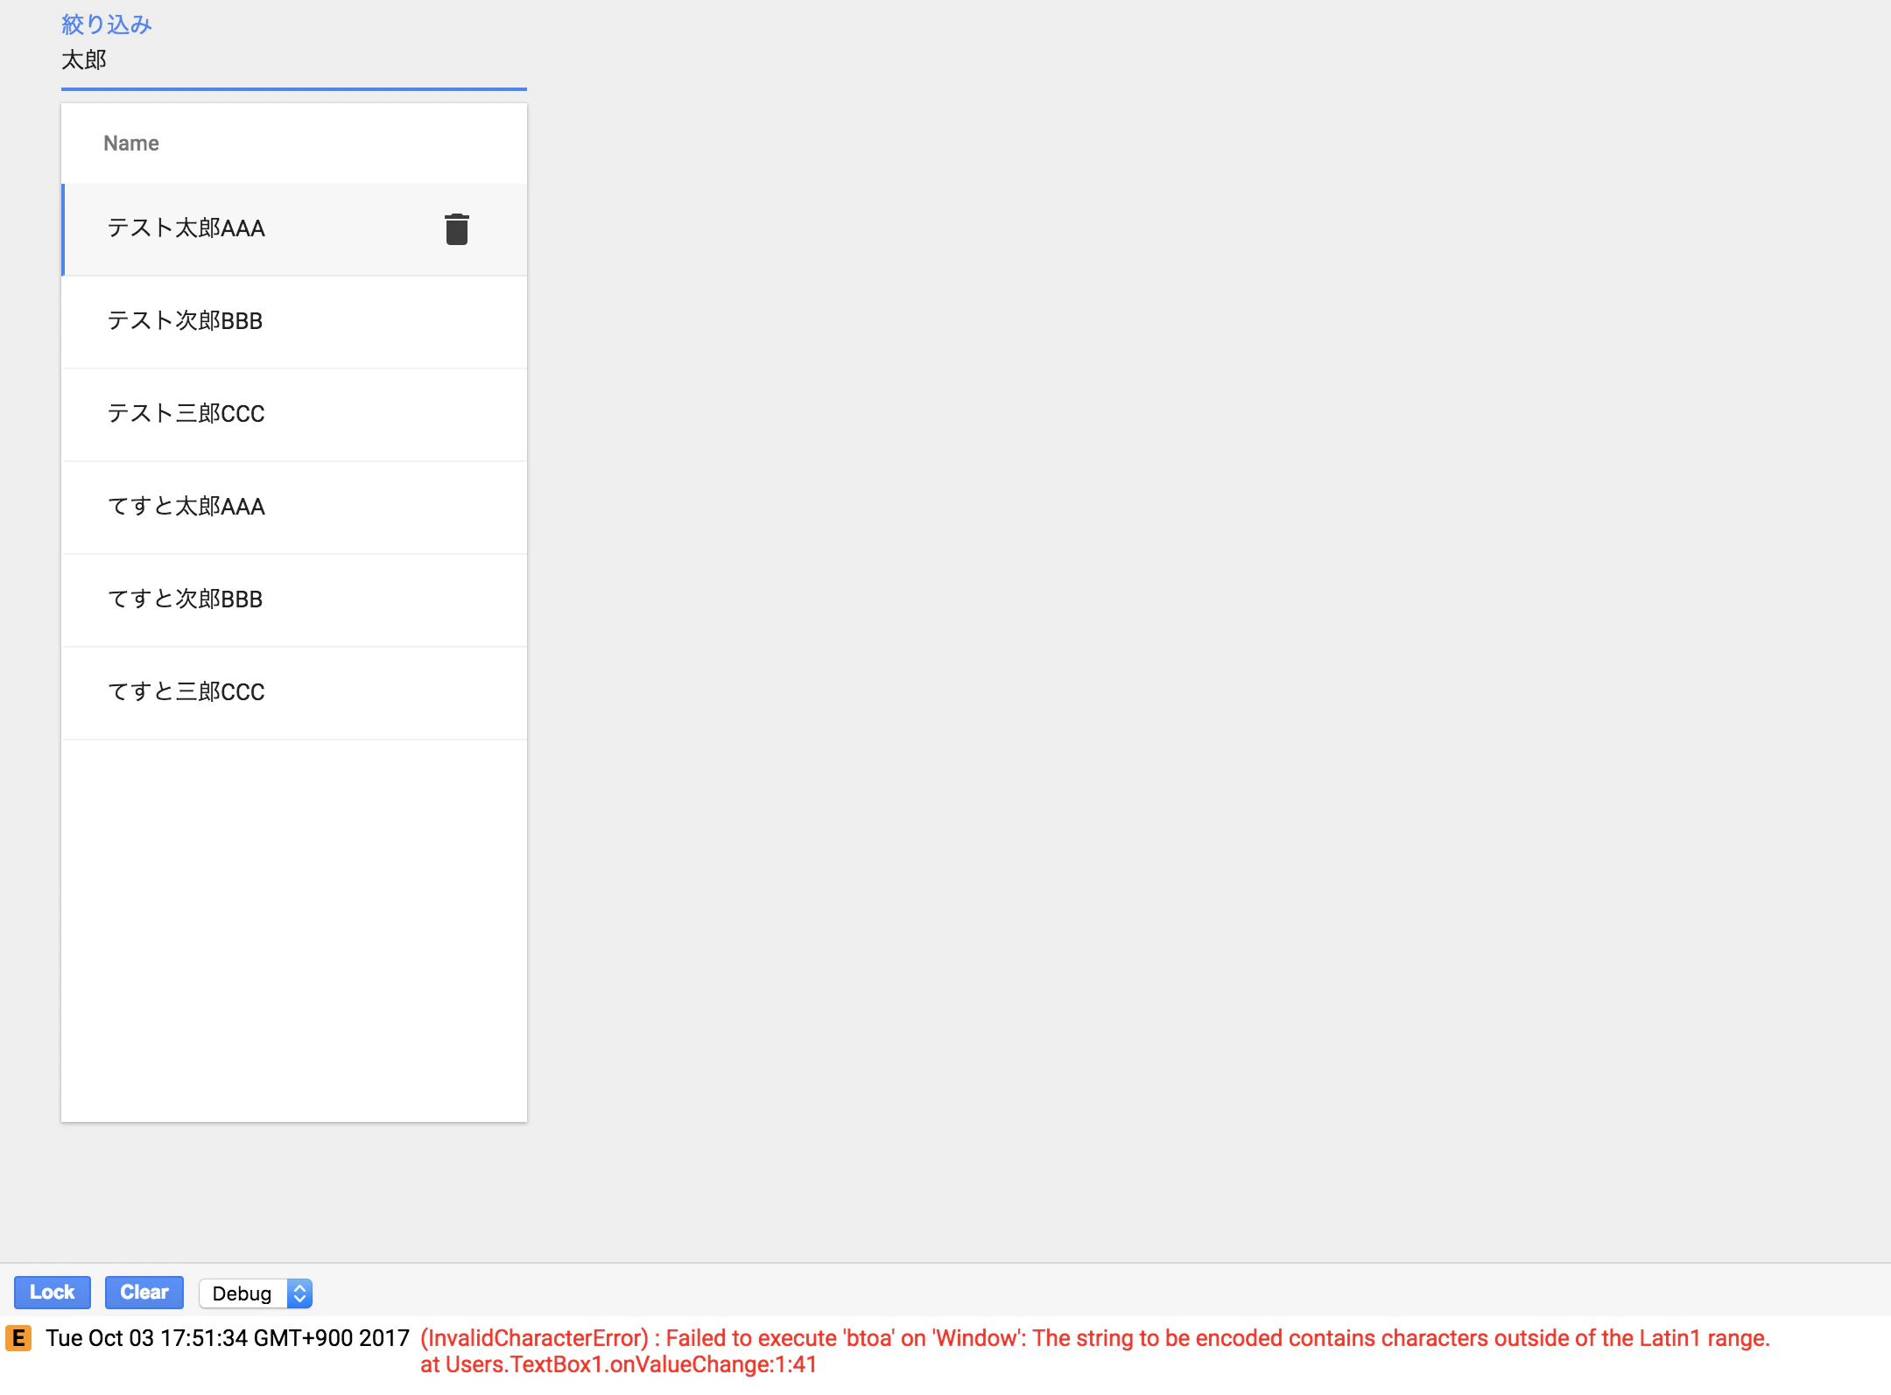Open the Debug log level dropdown

coord(256,1293)
